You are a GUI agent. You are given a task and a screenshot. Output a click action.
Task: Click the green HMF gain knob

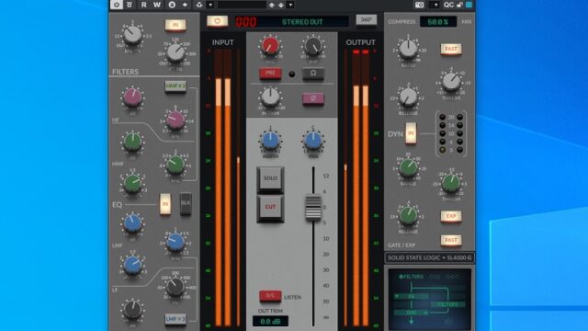point(132,143)
